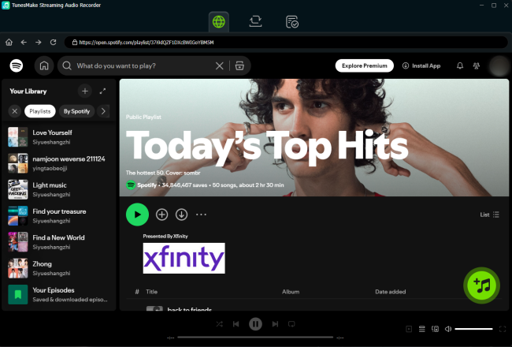The width and height of the screenshot is (512, 347).
Task: Click the TunesMake app icon in title bar
Action: (6, 6)
